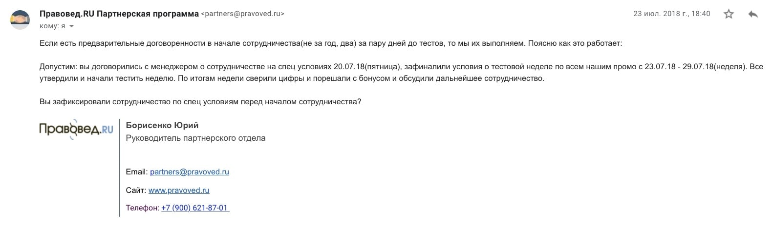The width and height of the screenshot is (773, 228).
Task: Click the Правовед.RU logo in signature
Action: pyautogui.click(x=76, y=129)
